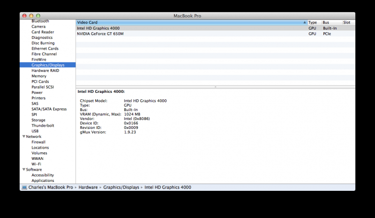Click the Revision ID value 0x0009
The height and width of the screenshot is (218, 375).
[x=131, y=128]
